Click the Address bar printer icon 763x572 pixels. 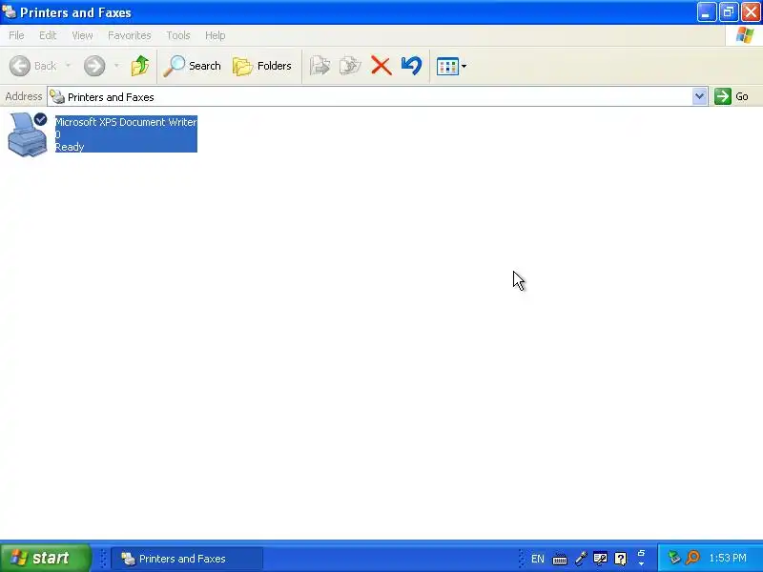57,96
